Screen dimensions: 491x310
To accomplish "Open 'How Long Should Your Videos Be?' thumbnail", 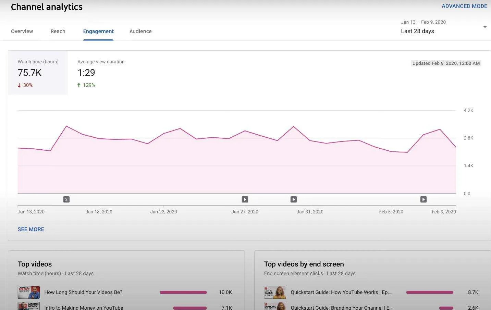I will [x=29, y=292].
